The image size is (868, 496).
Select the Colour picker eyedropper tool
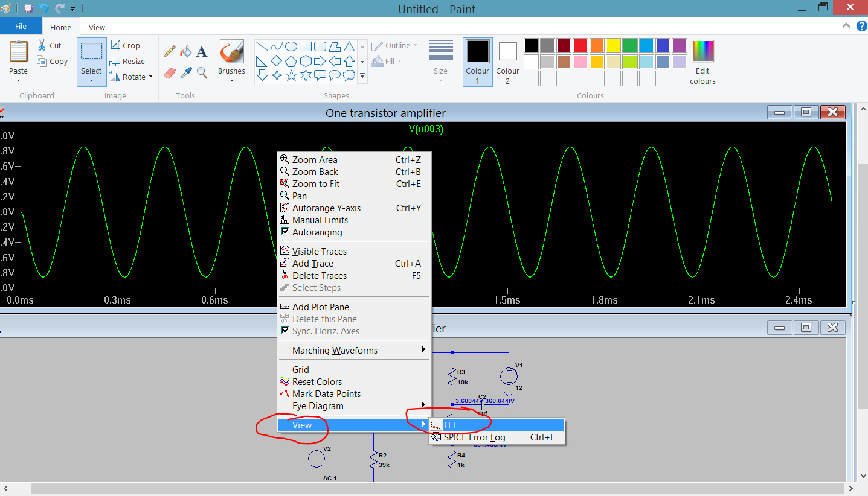[186, 72]
